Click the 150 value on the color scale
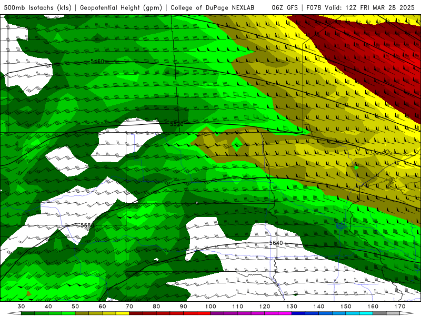The width and height of the screenshot is (421, 316). click(346, 307)
